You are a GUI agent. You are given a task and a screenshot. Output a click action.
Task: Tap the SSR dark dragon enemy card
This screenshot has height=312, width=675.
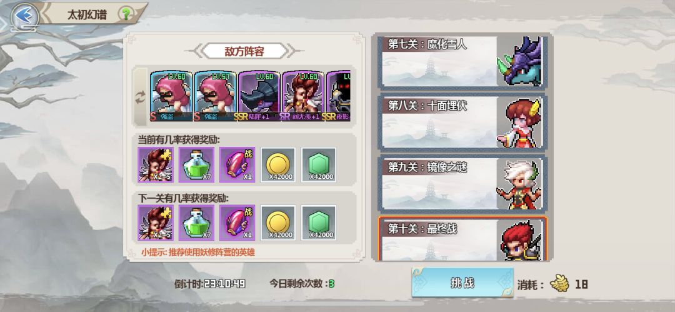pos(259,96)
